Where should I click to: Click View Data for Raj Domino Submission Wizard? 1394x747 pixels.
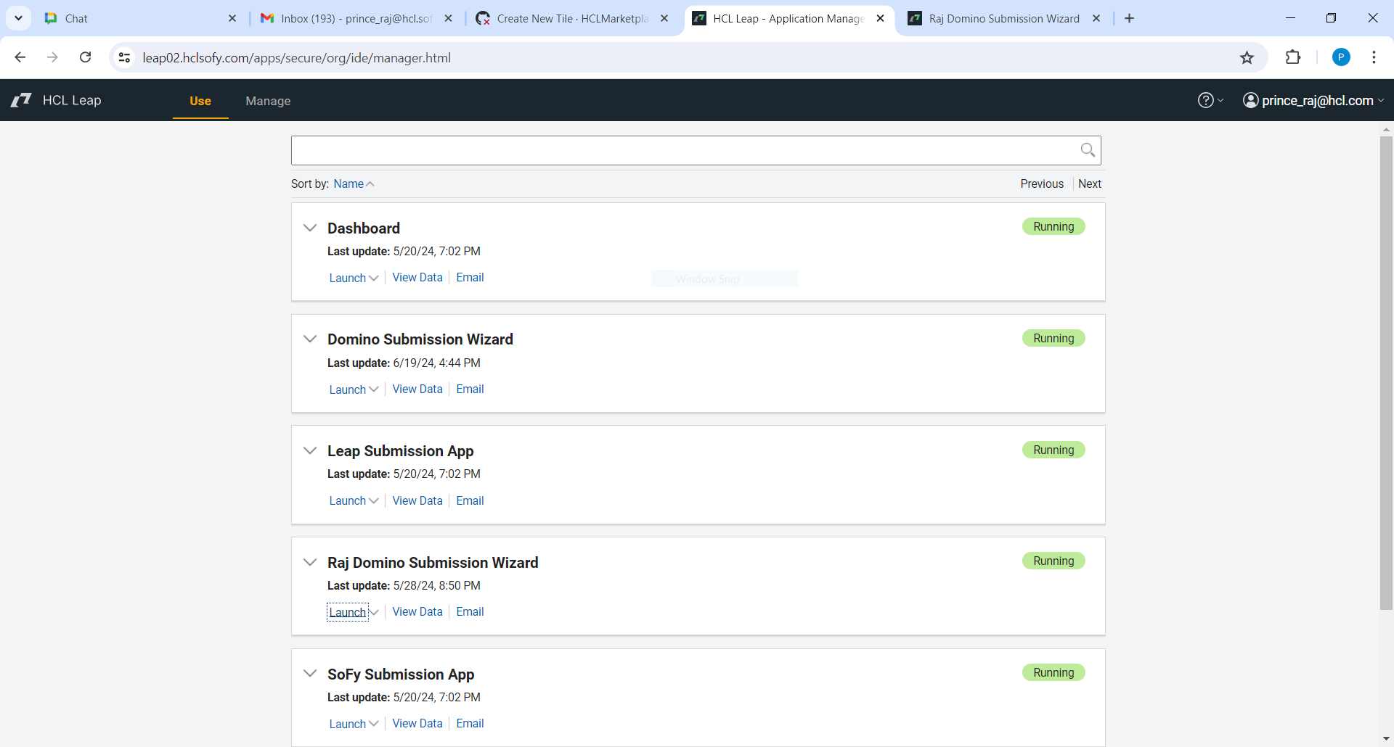pyautogui.click(x=417, y=611)
